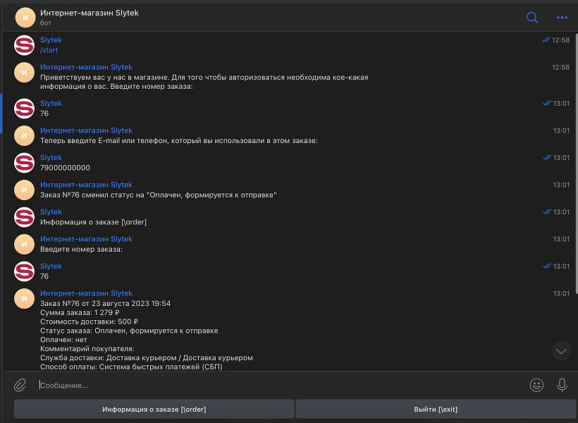
Task: Click Slytek user avatar beside /start message
Action: click(x=25, y=45)
